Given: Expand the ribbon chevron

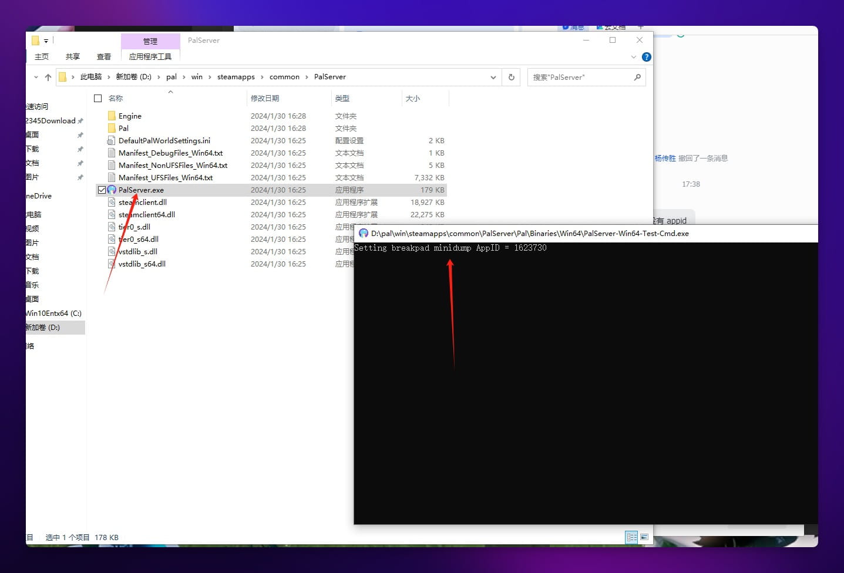Looking at the screenshot, I should (x=634, y=57).
